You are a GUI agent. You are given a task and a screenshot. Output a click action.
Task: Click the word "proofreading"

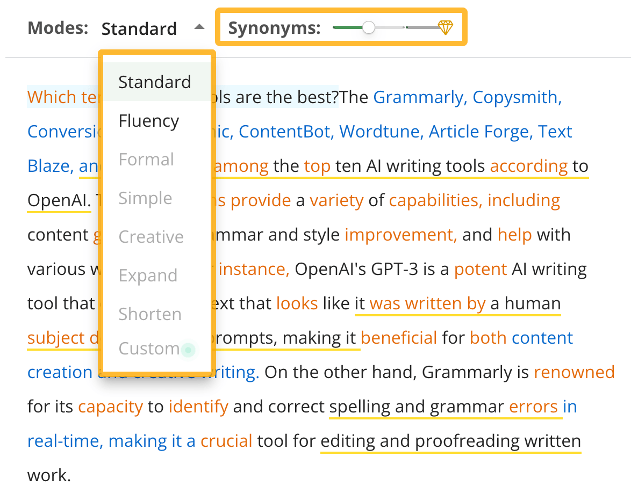tap(467, 441)
